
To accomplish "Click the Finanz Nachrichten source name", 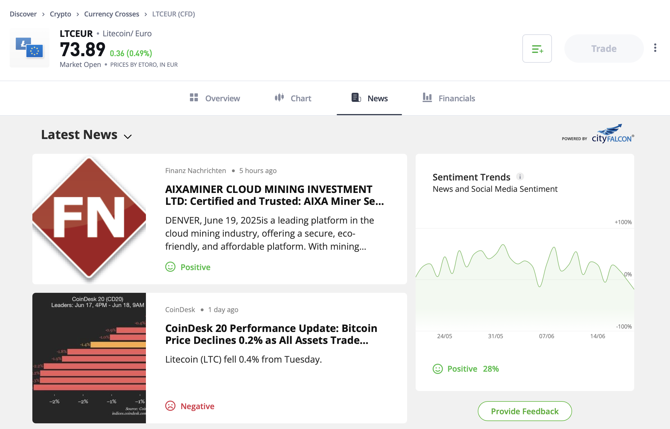I will [x=196, y=171].
